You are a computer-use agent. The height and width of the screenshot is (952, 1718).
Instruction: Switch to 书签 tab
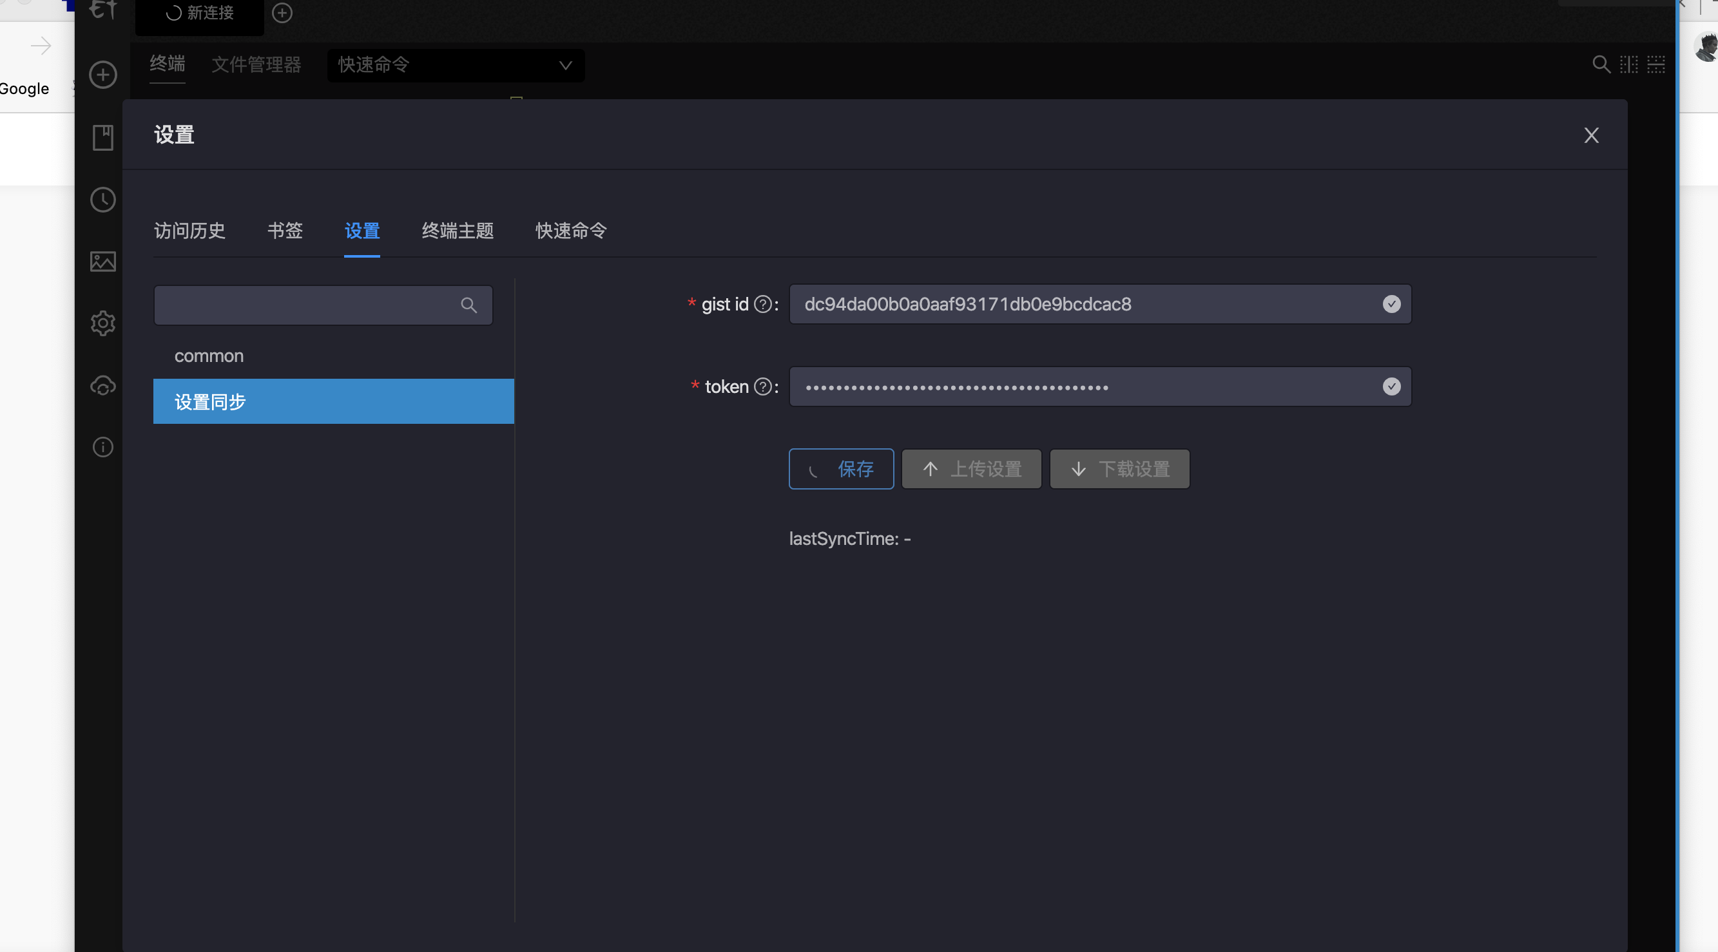[285, 231]
